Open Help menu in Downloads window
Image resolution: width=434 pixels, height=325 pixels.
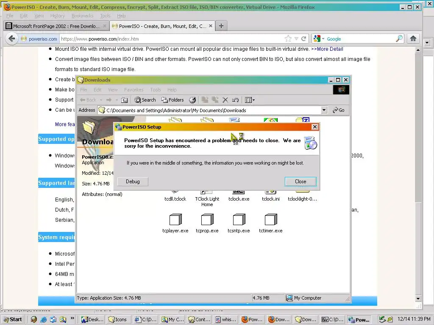[x=172, y=90]
